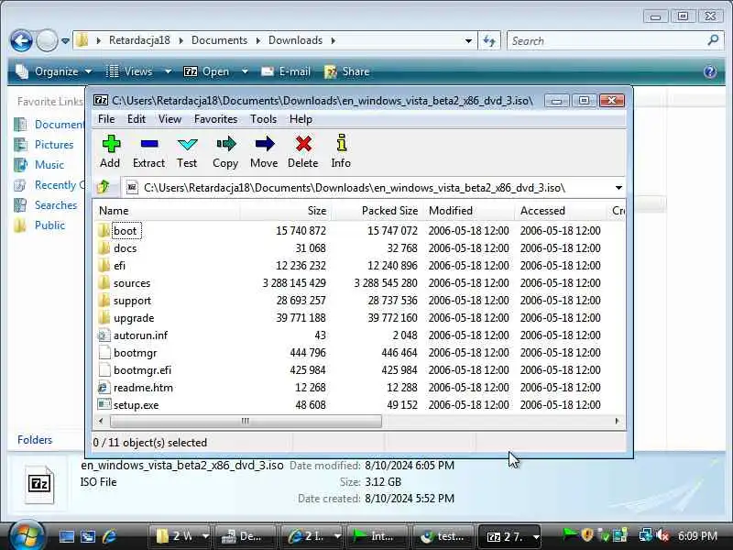Open Documents favorite link
733x550 pixels.
[x=50, y=125]
